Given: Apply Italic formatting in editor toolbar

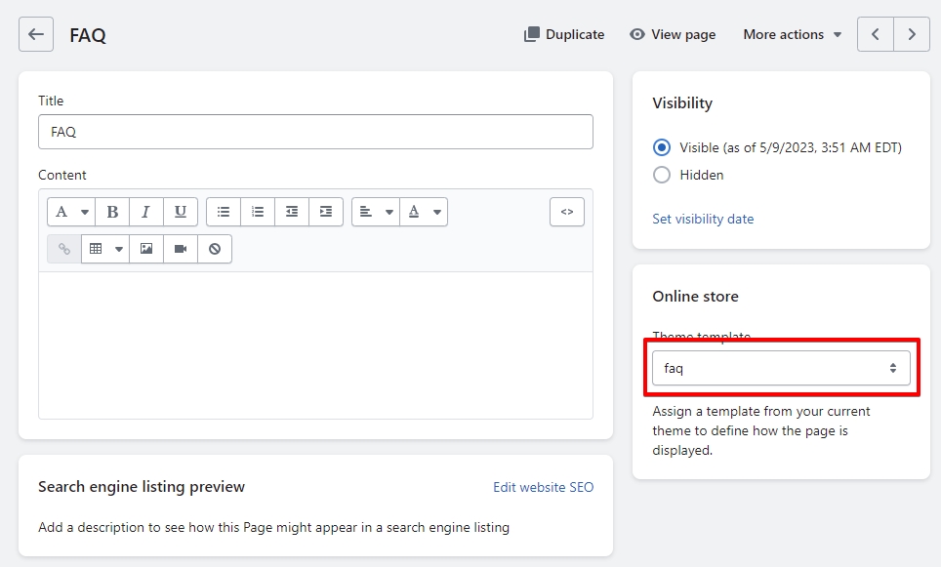Looking at the screenshot, I should (x=146, y=212).
